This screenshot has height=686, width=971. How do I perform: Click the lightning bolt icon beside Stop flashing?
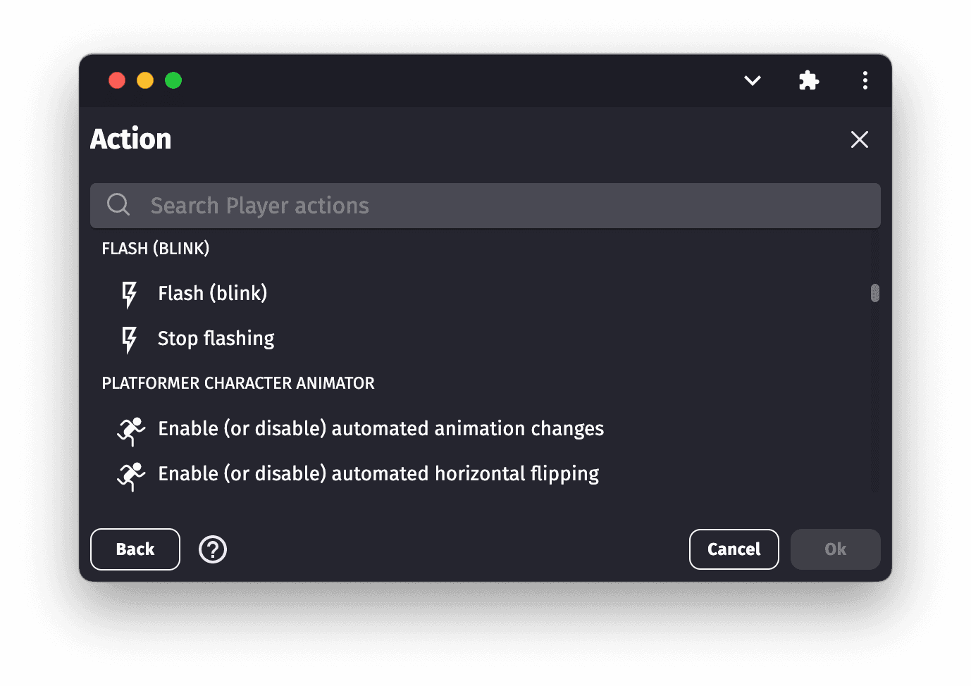pos(129,339)
